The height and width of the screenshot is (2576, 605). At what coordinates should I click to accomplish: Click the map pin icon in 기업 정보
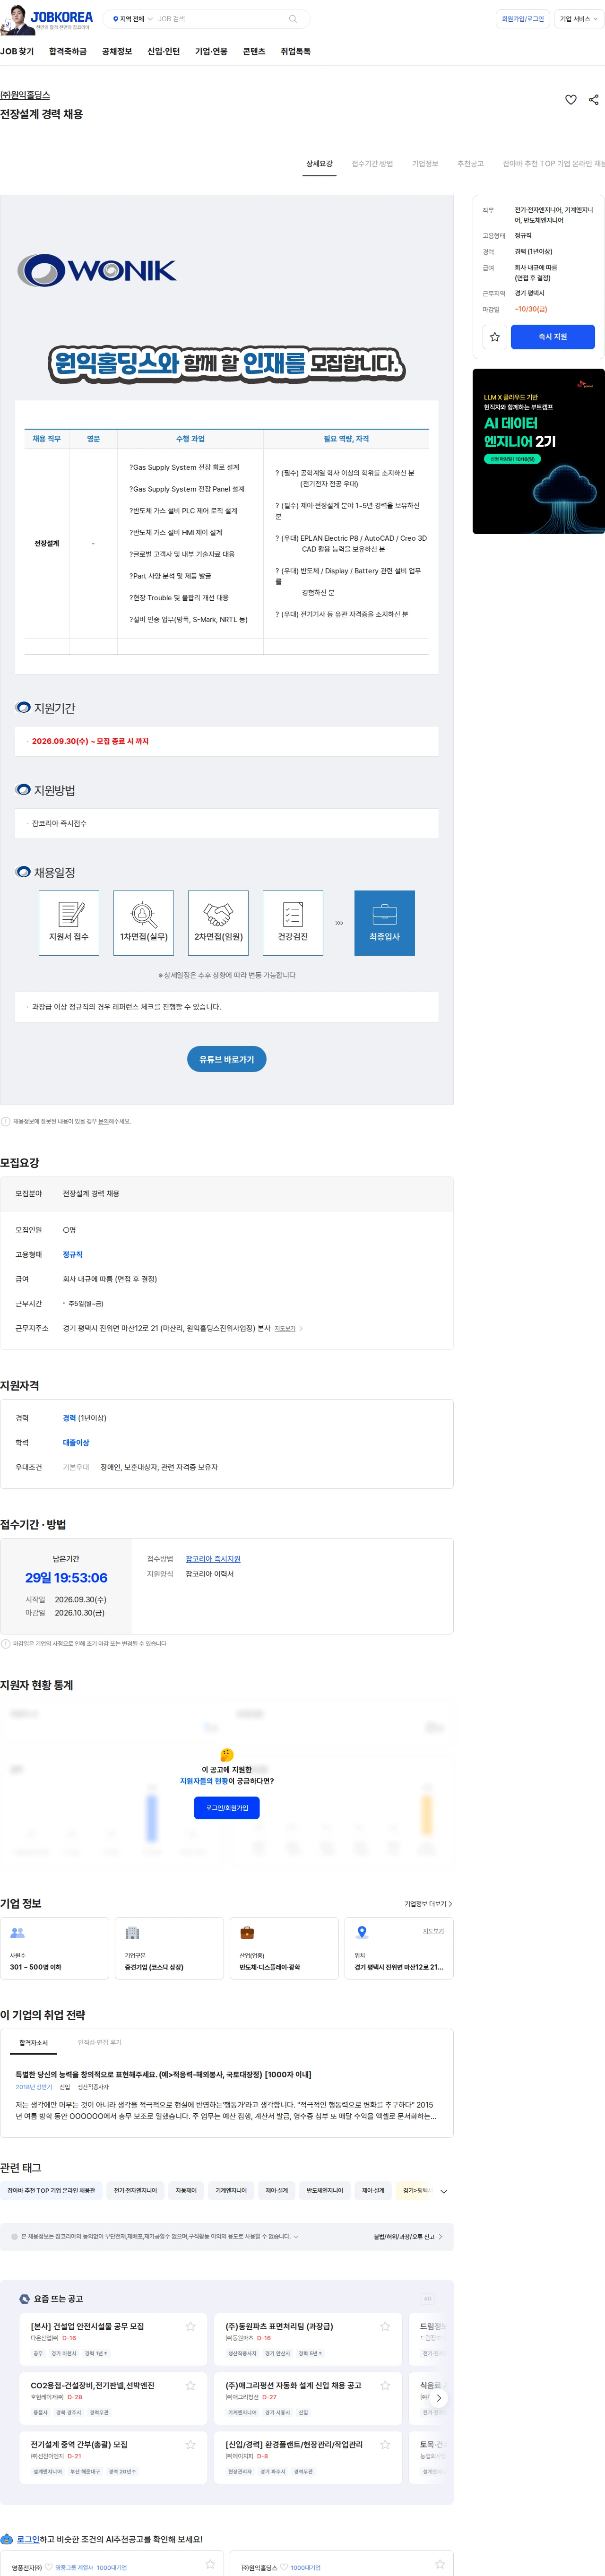(362, 1932)
